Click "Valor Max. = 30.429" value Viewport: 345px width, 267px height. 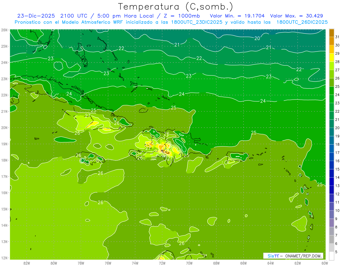(x=296, y=16)
